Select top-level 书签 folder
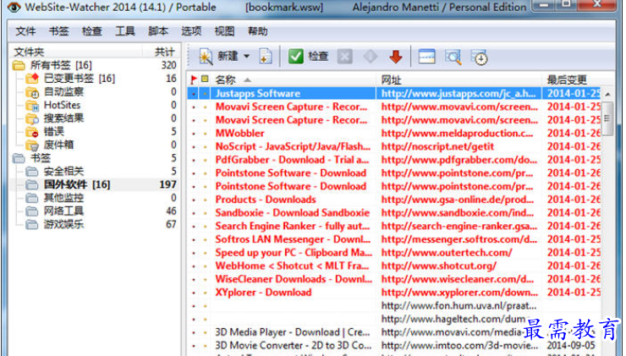The image size is (626, 356). (41, 158)
